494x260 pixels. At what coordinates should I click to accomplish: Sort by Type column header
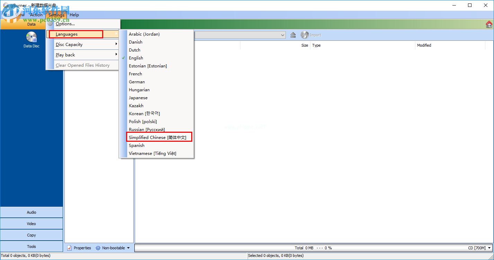click(362, 45)
